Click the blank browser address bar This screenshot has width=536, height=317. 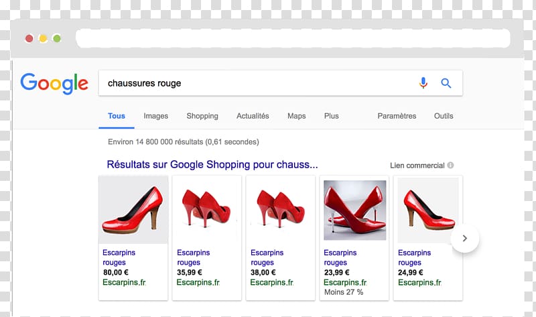click(x=293, y=38)
